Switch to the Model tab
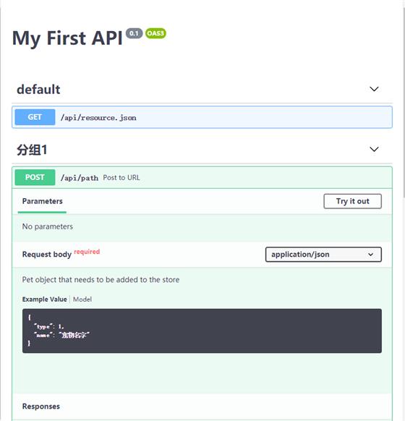This screenshot has height=421, width=405. [x=82, y=299]
